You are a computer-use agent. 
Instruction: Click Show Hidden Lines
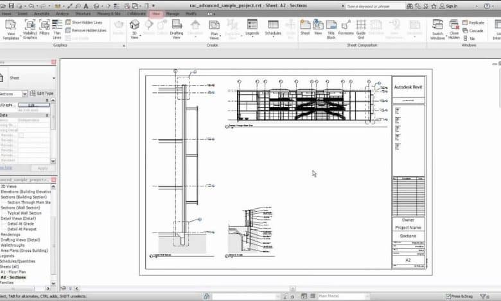(x=84, y=22)
